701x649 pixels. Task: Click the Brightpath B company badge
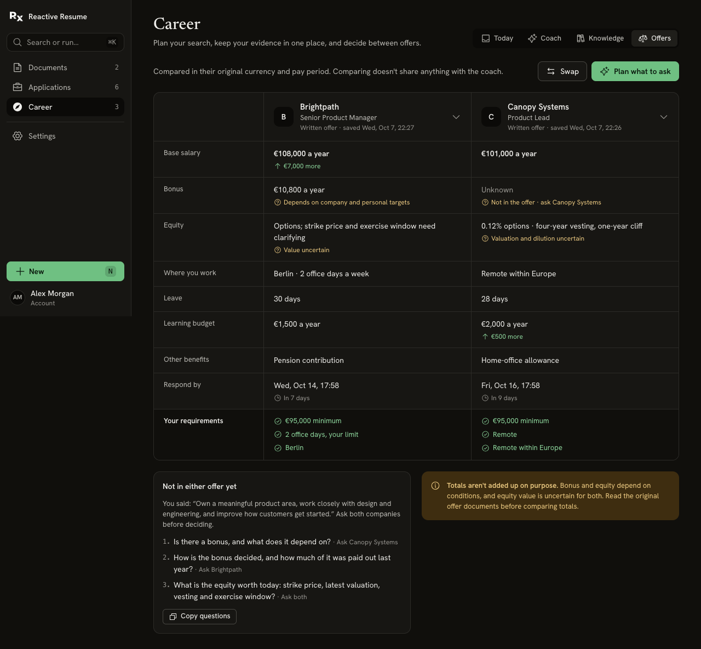coord(284,117)
